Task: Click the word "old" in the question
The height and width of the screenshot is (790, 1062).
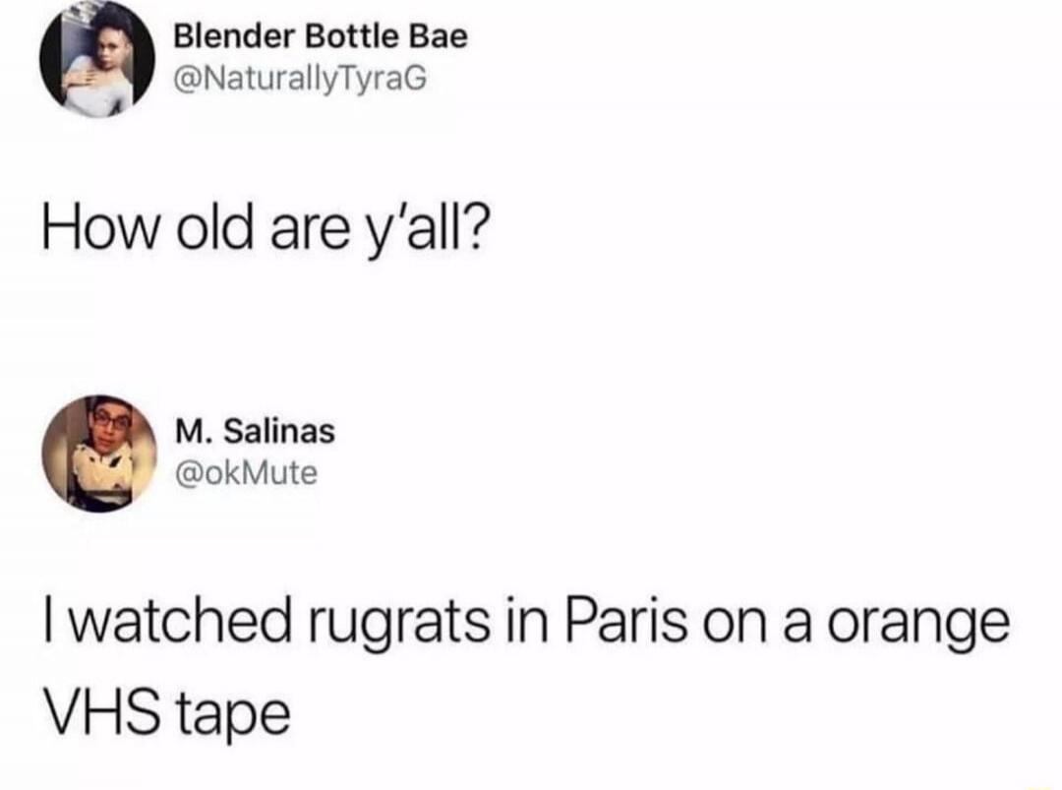Action: 212,227
